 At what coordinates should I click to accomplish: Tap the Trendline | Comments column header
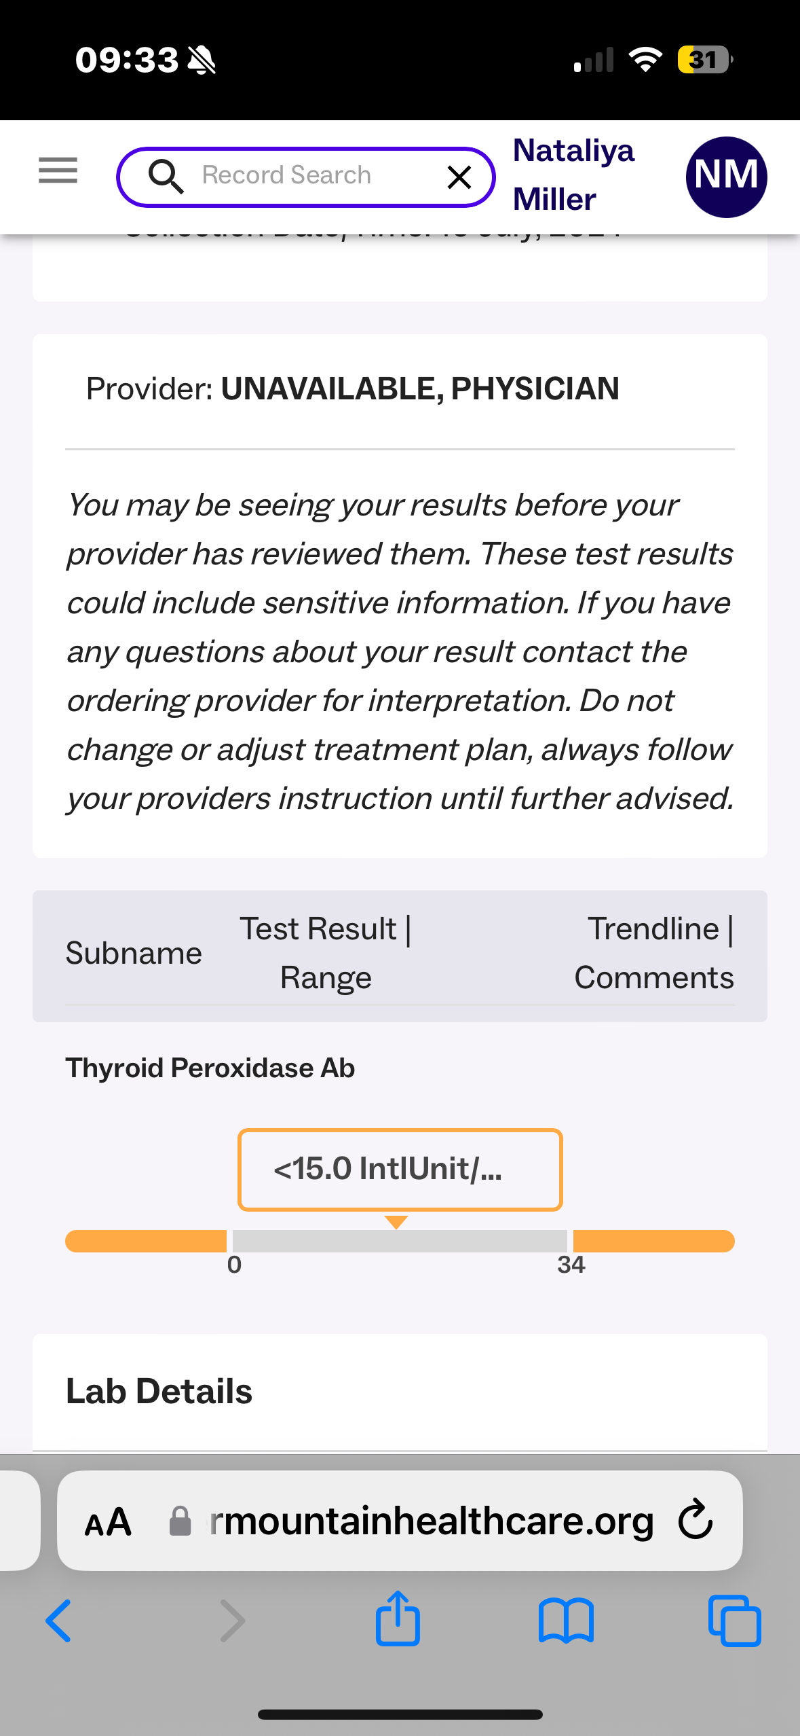(653, 953)
